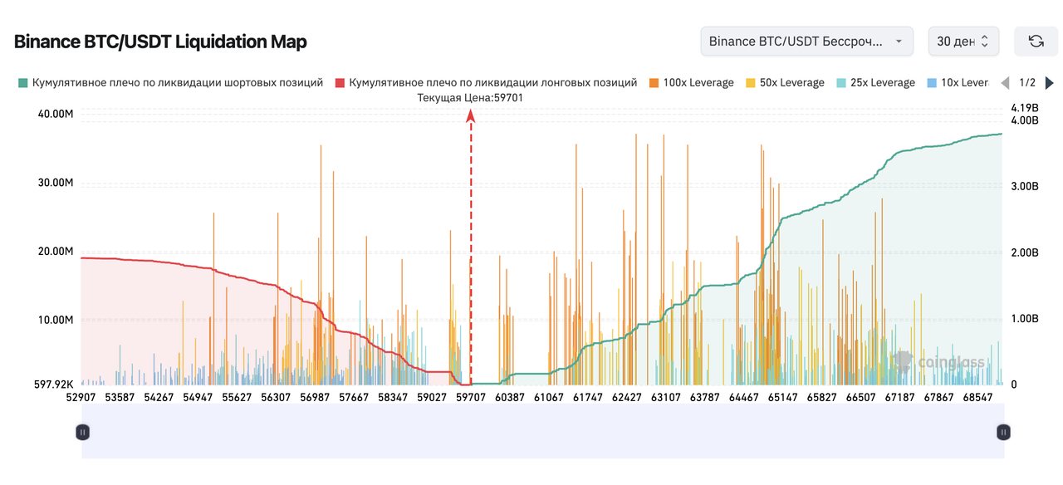Click the data zoom range bar
This screenshot has height=485, width=1063.
pyautogui.click(x=543, y=432)
